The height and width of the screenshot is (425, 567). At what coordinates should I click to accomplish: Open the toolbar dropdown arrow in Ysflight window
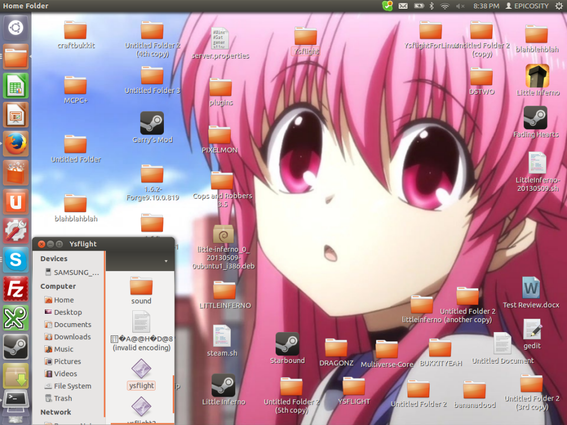tap(166, 261)
